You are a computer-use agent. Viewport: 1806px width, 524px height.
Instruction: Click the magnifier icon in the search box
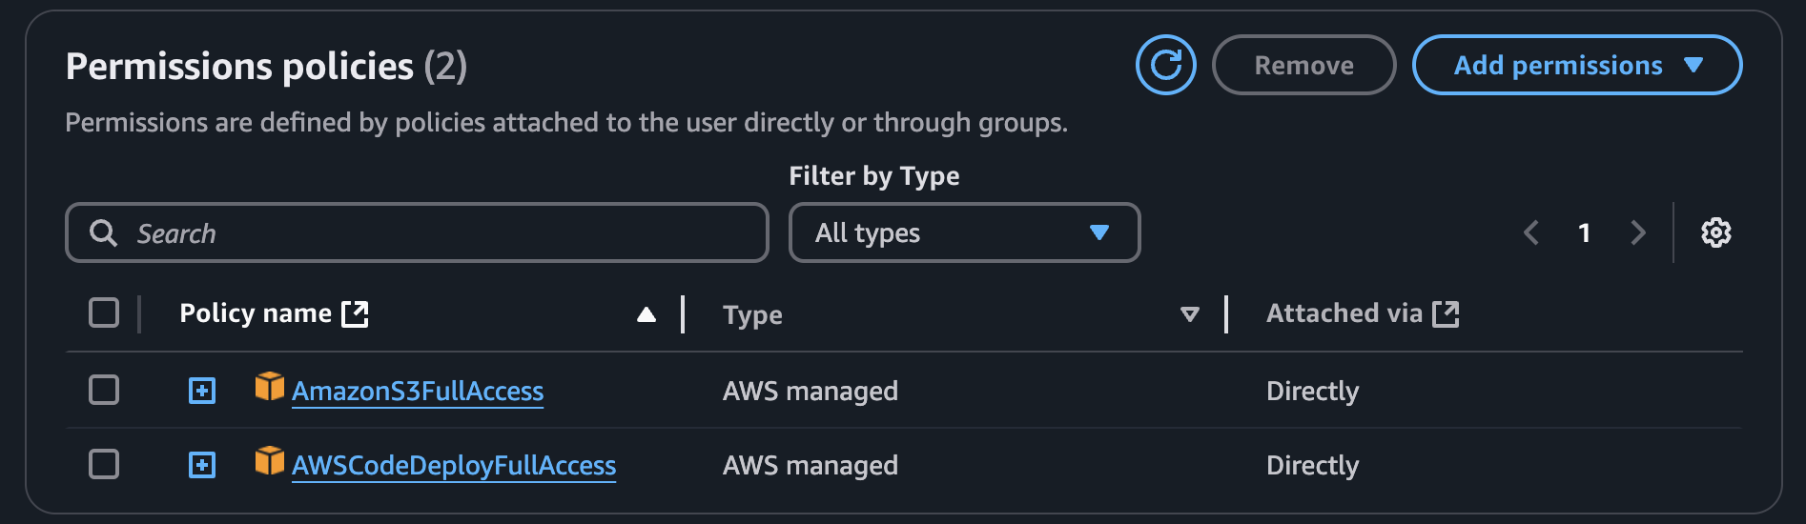point(103,232)
